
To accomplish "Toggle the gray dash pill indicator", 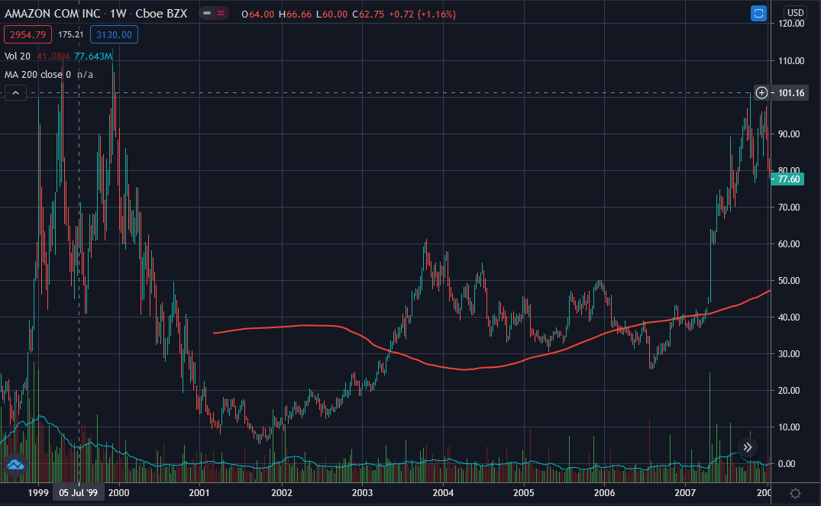I will (x=207, y=14).
